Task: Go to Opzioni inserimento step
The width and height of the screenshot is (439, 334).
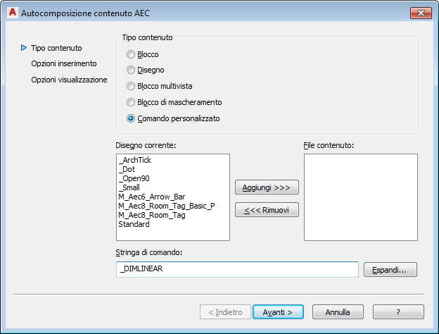Action: click(64, 63)
